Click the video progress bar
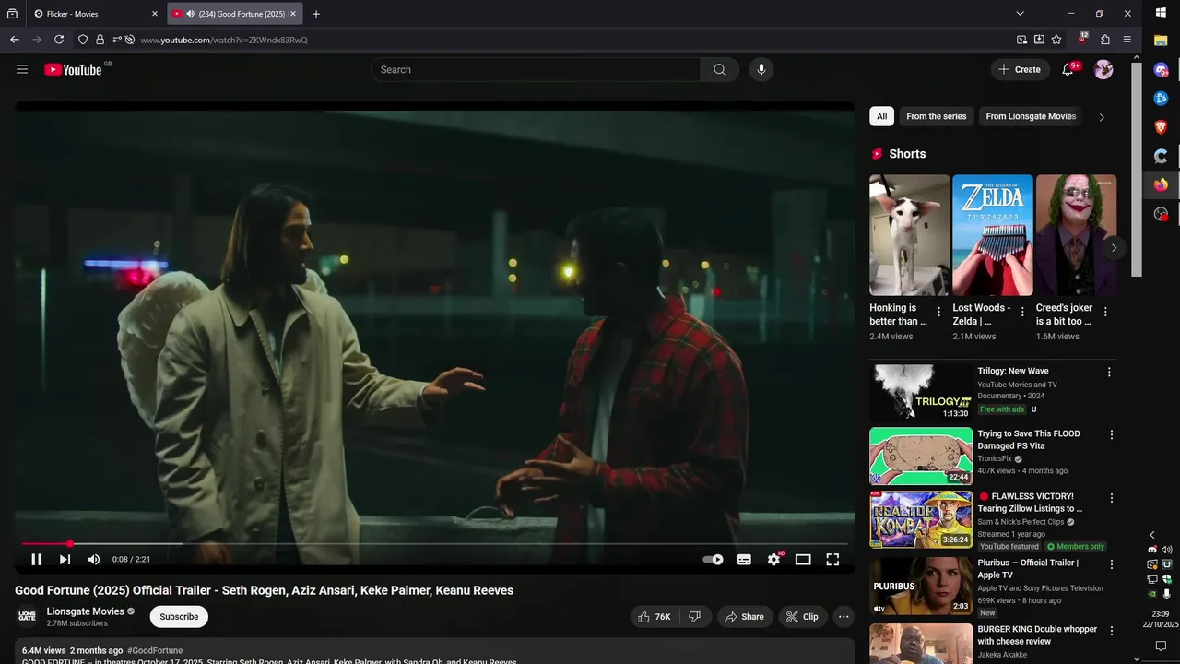The image size is (1180, 664). click(x=434, y=544)
